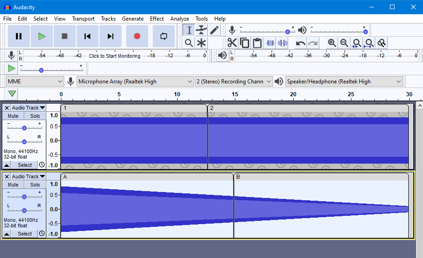The height and width of the screenshot is (258, 423).
Task: Collapse the first track with arrow button
Action: point(7,165)
